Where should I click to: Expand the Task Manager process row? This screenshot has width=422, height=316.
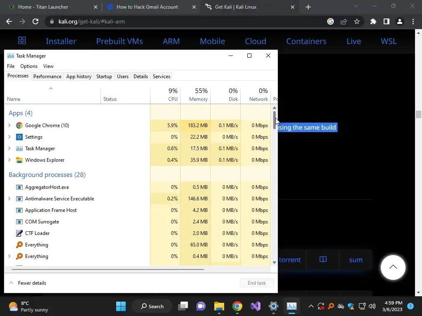9,148
